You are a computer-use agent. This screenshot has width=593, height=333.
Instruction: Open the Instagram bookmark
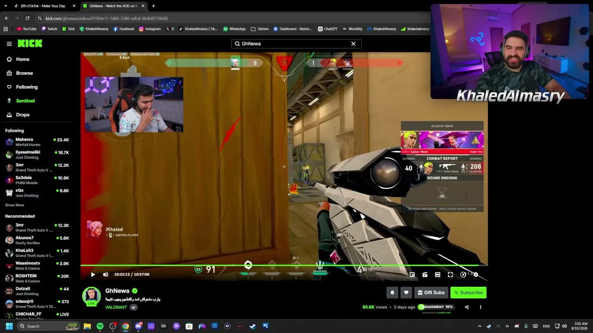(x=150, y=29)
